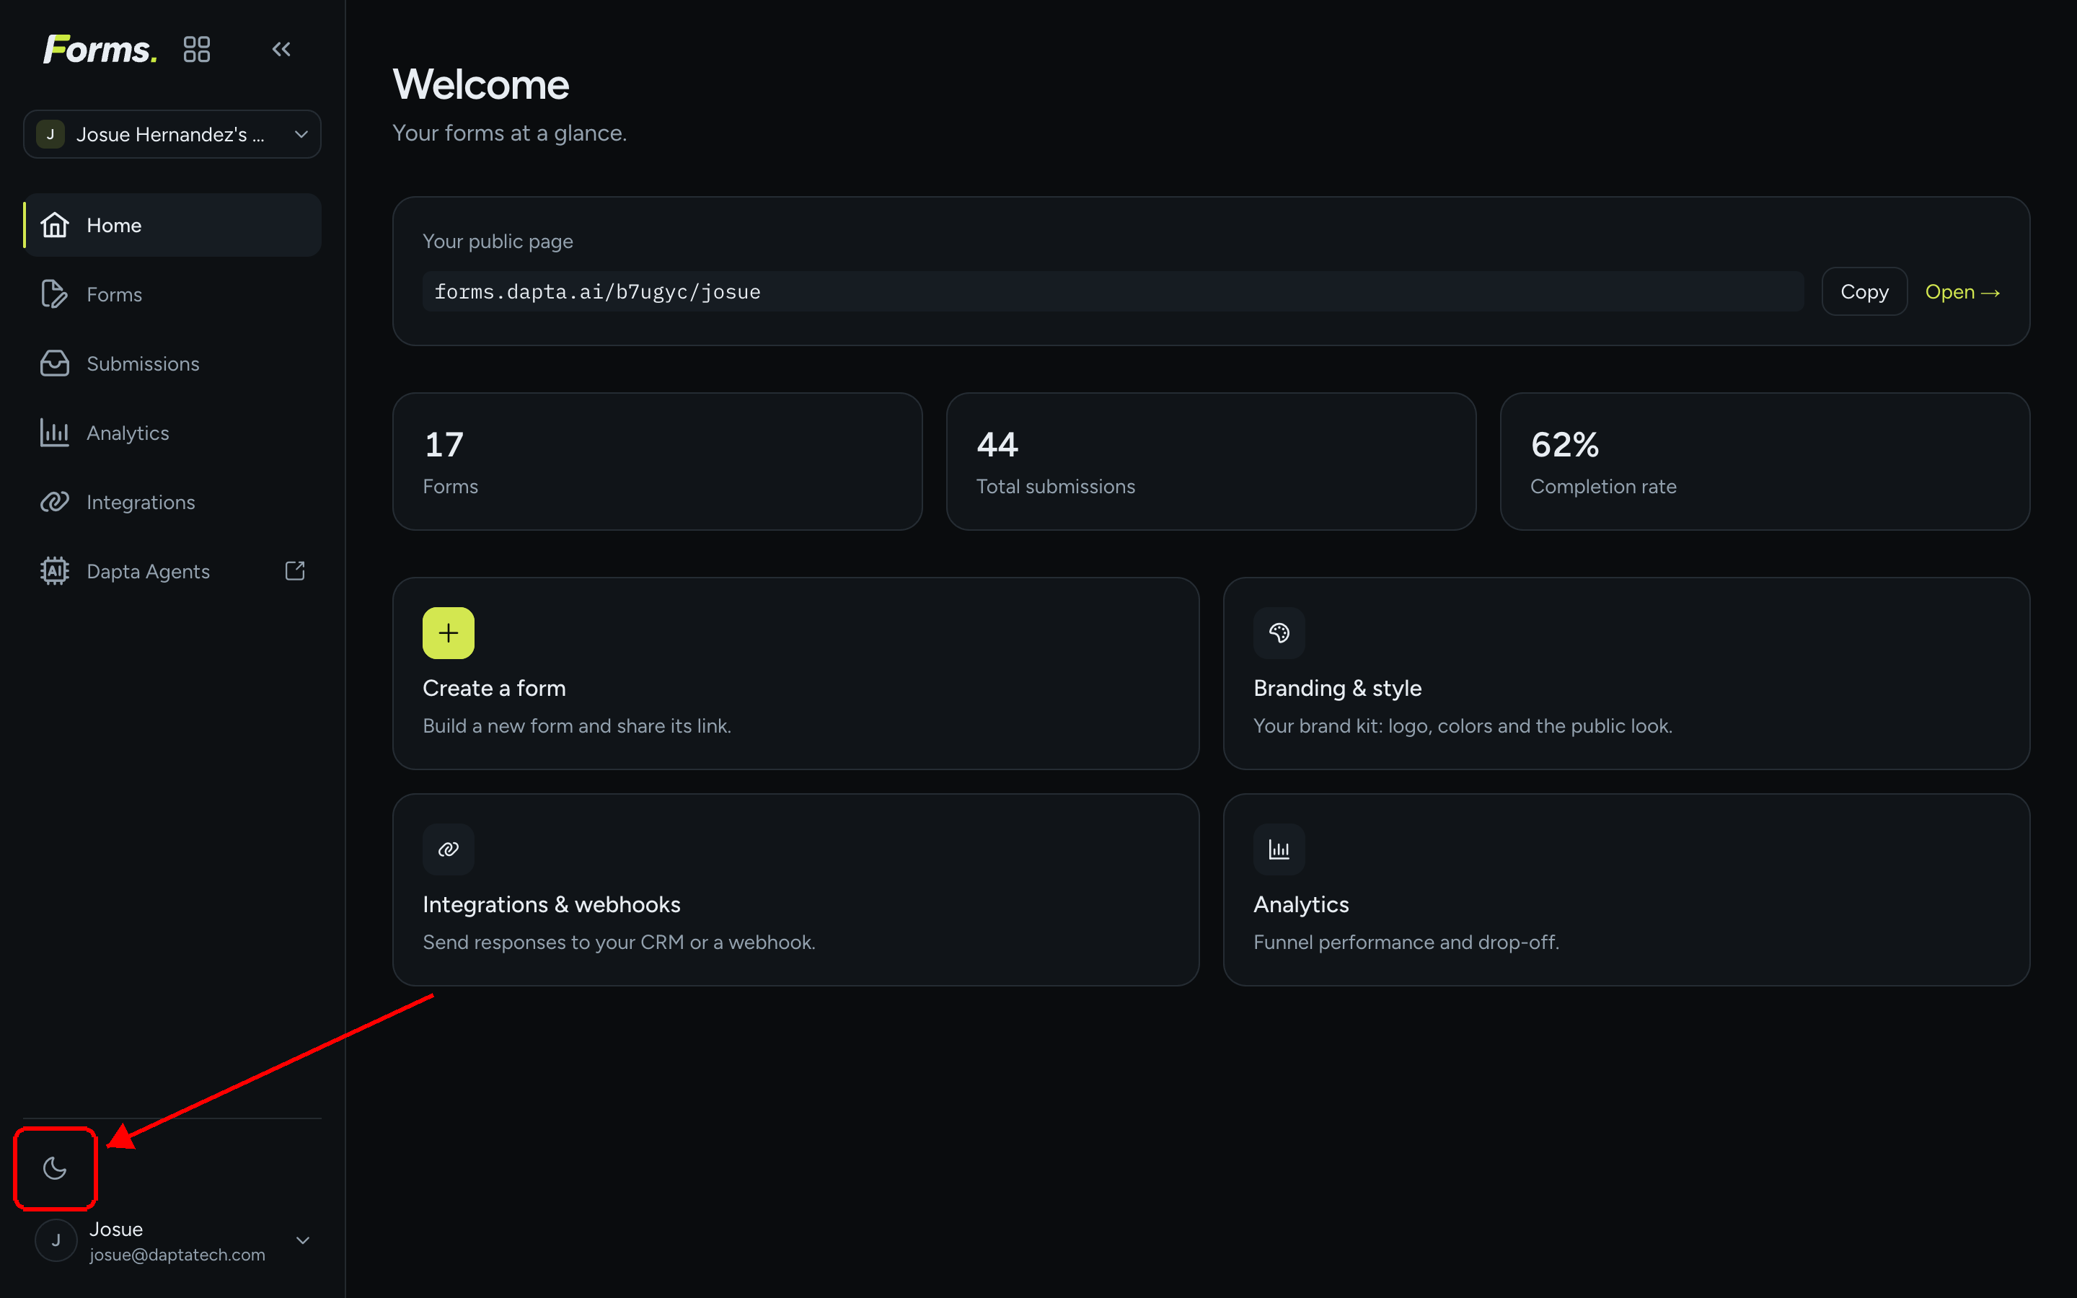
Task: Open Integrations in sidebar
Action: [x=172, y=502]
